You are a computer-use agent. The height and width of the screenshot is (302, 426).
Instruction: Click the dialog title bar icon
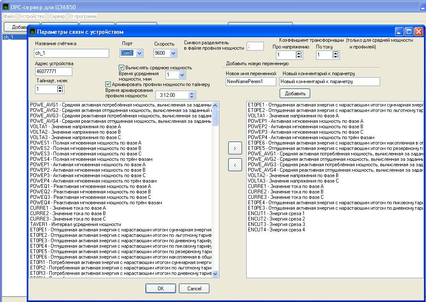(33, 32)
